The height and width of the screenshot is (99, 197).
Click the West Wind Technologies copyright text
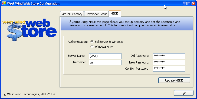click(29, 94)
